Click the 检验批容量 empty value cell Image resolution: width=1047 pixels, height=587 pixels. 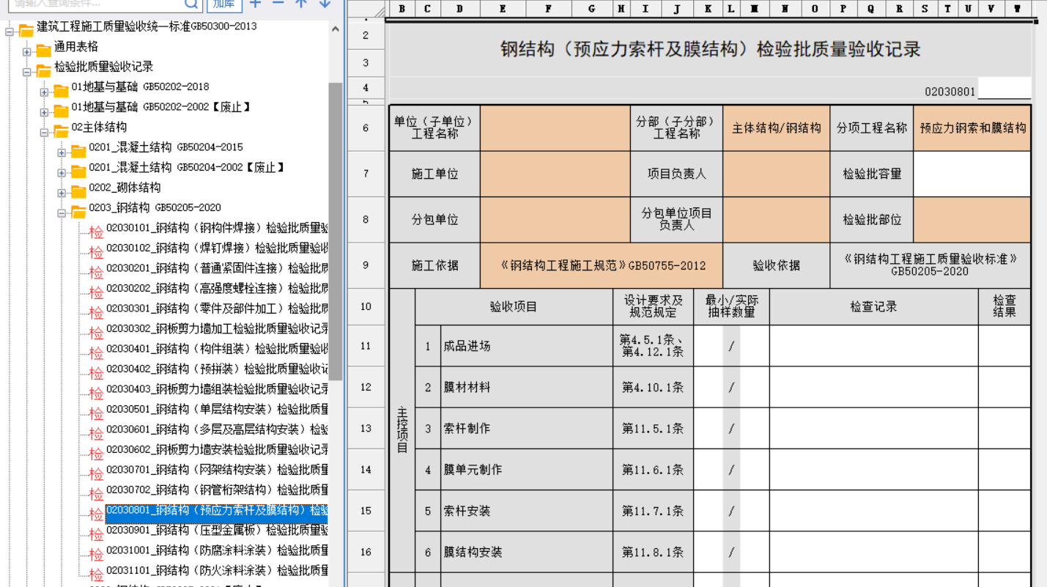tap(972, 174)
